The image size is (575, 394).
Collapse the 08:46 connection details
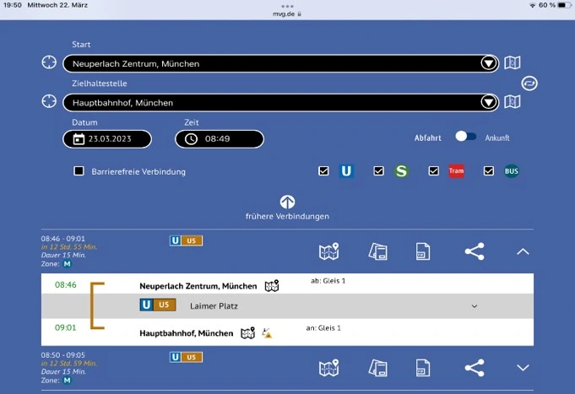point(523,251)
